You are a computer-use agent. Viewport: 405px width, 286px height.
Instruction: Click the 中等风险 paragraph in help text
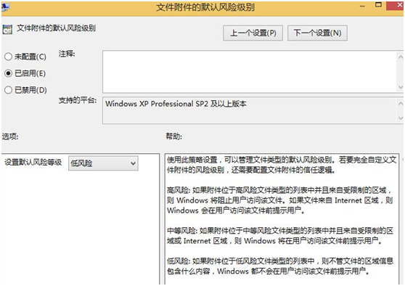tap(280, 236)
